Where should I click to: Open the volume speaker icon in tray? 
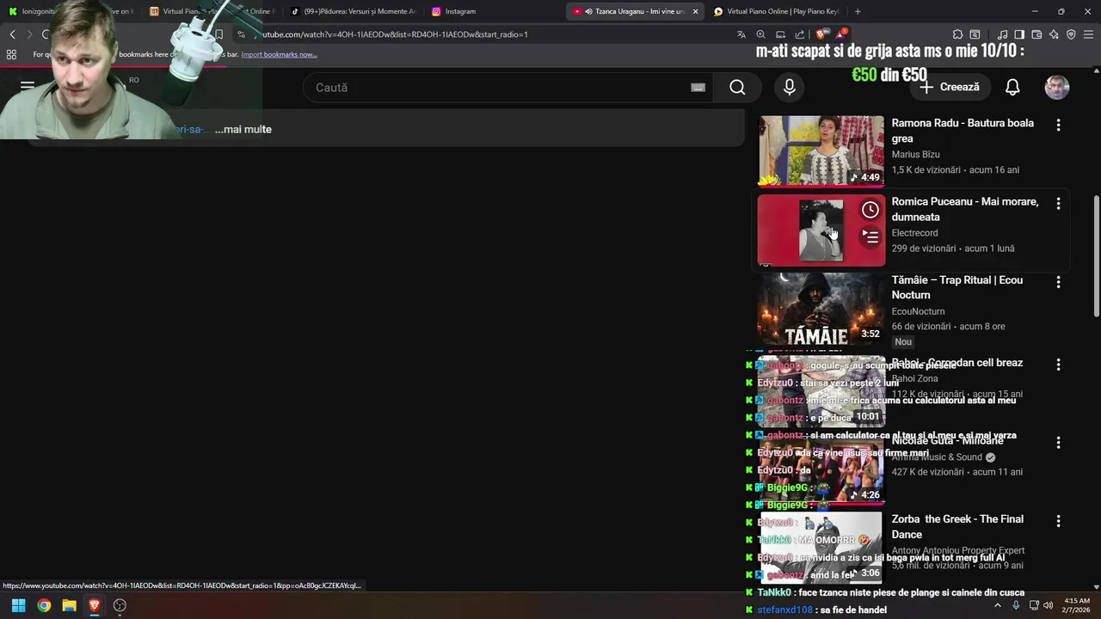tap(1049, 605)
